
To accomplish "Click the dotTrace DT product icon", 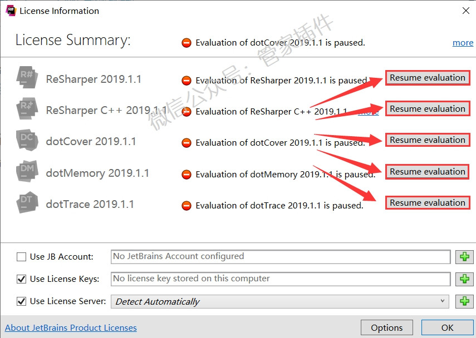I will click(x=27, y=202).
